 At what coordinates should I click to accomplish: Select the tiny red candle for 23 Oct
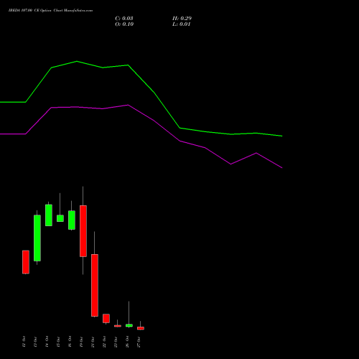[x=118, y=326]
